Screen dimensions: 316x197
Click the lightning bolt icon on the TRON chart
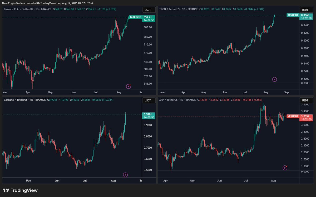[x=274, y=79]
